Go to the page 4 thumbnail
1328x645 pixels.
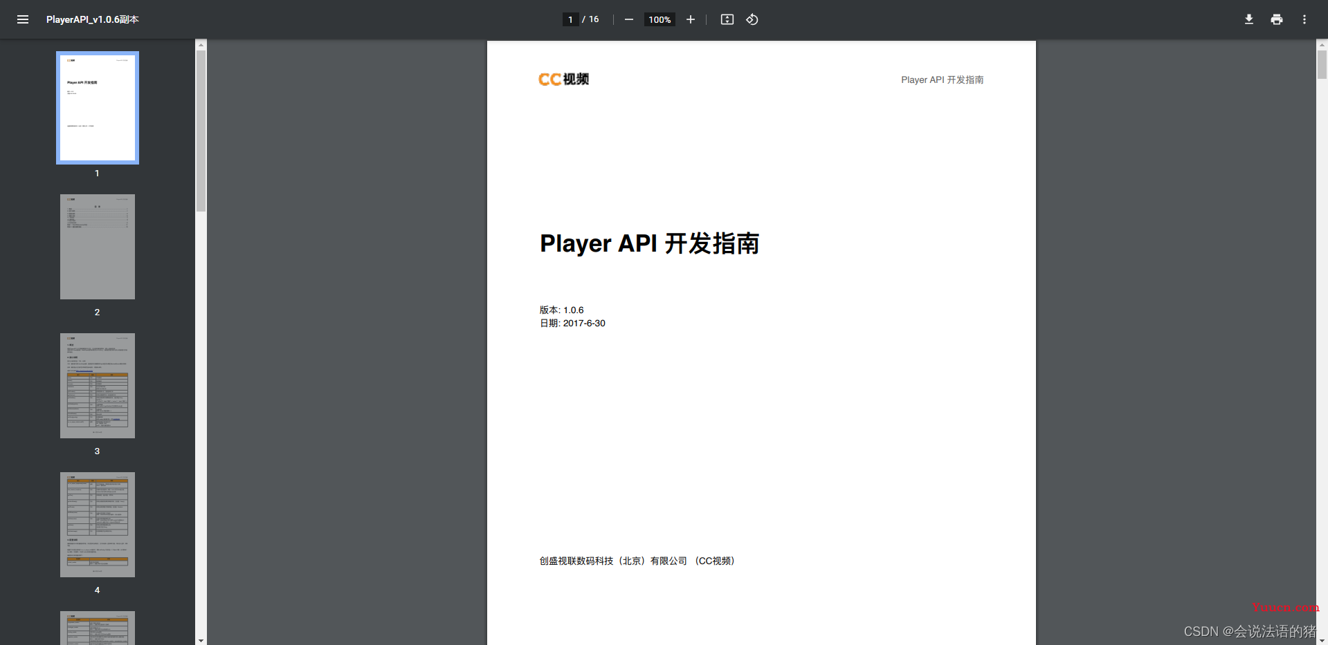(98, 525)
